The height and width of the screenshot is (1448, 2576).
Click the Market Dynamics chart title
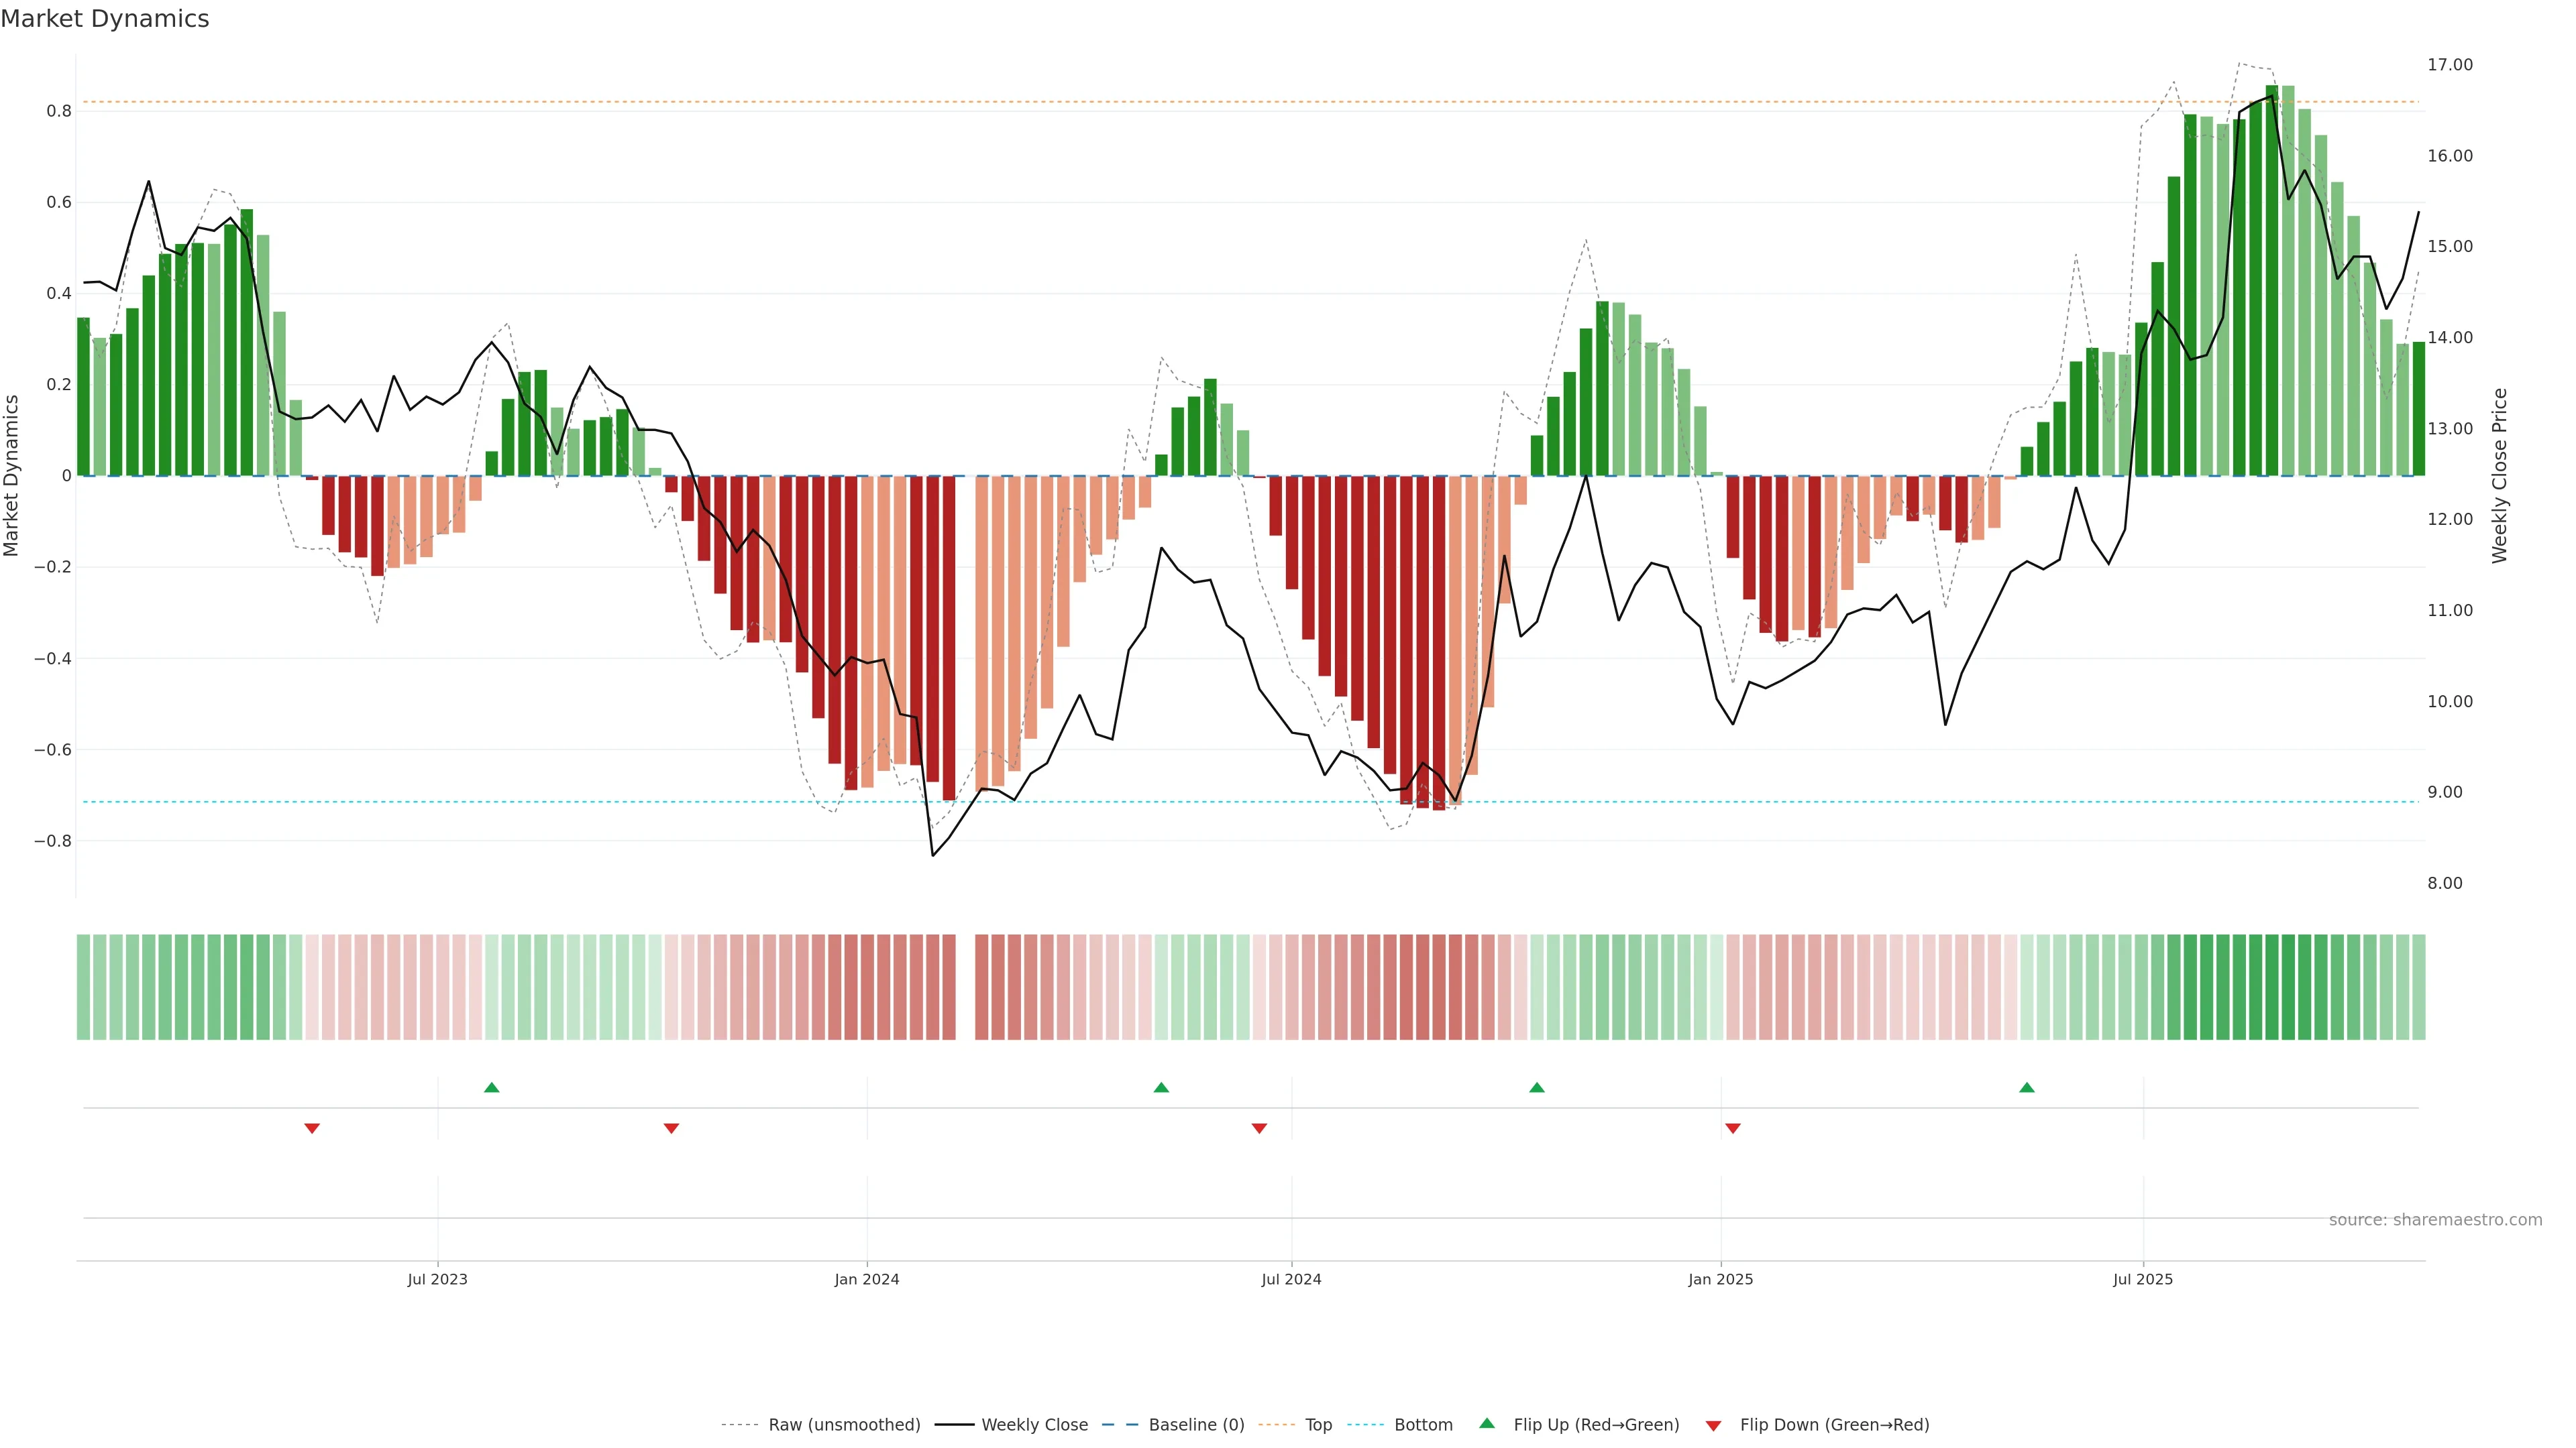(x=105, y=19)
